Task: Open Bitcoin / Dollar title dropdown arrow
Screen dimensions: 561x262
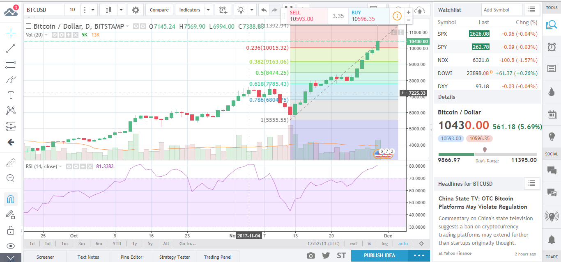Action: [127, 26]
